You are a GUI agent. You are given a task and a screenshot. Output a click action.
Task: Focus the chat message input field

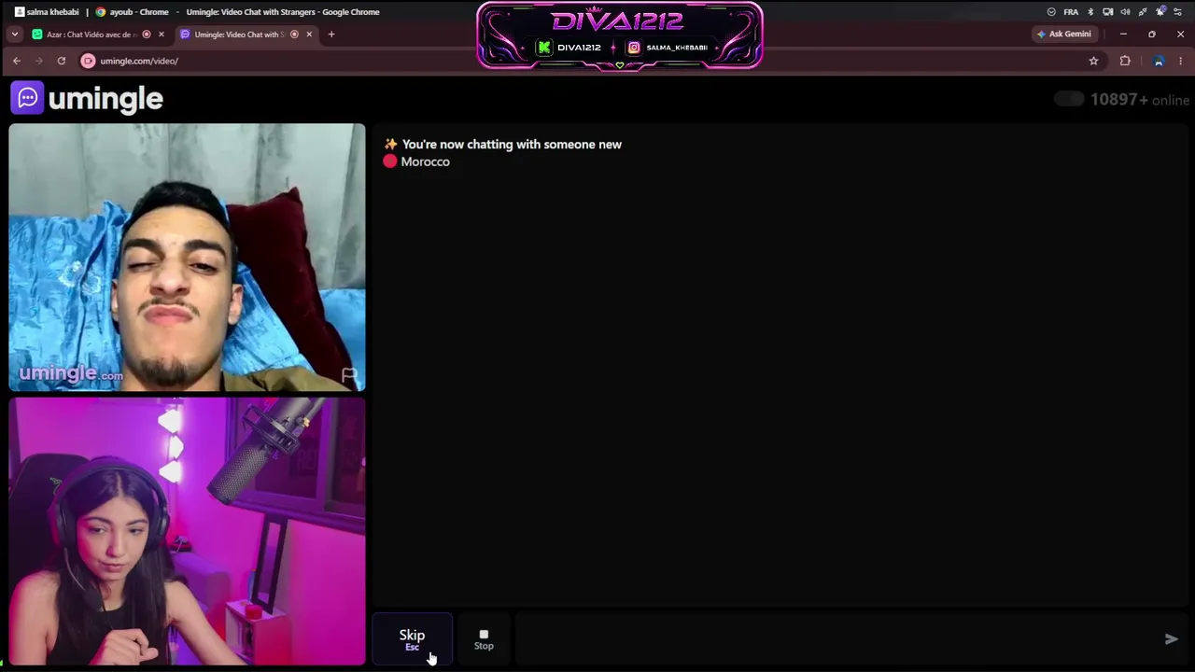click(836, 639)
